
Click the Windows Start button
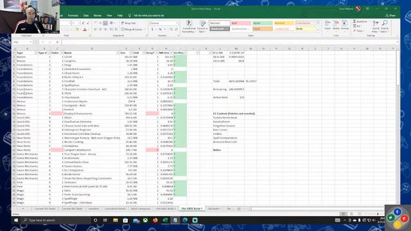point(16,220)
